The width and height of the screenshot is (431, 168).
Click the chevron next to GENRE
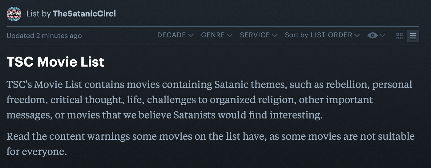tap(230, 36)
